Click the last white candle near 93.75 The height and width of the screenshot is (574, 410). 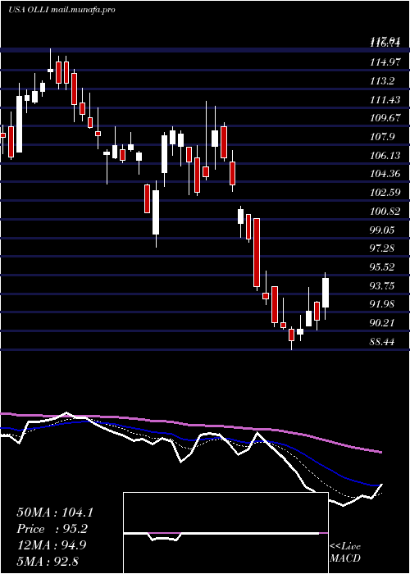tap(325, 293)
